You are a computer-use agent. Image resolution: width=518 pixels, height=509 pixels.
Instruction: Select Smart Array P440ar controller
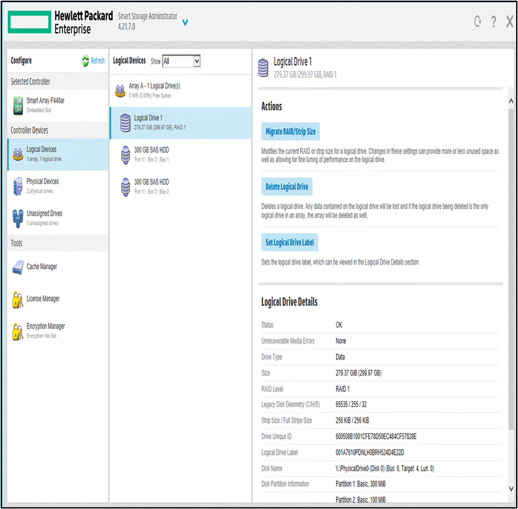[58, 105]
